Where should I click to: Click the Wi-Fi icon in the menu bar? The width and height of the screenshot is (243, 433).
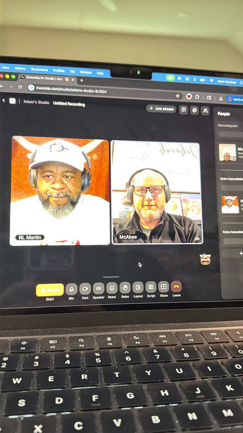coord(211,80)
